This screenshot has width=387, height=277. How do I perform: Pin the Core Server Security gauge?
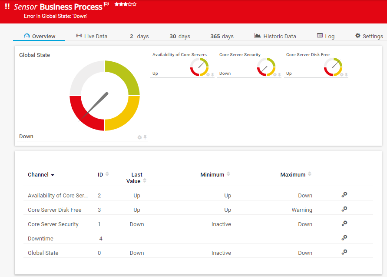(279, 75)
